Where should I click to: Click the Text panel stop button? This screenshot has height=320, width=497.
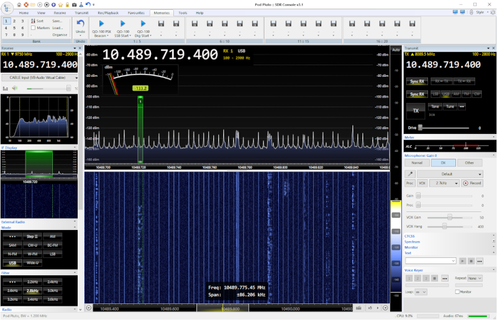pos(472,261)
